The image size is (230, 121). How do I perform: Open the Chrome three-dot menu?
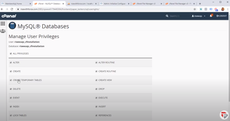[x=227, y=9]
